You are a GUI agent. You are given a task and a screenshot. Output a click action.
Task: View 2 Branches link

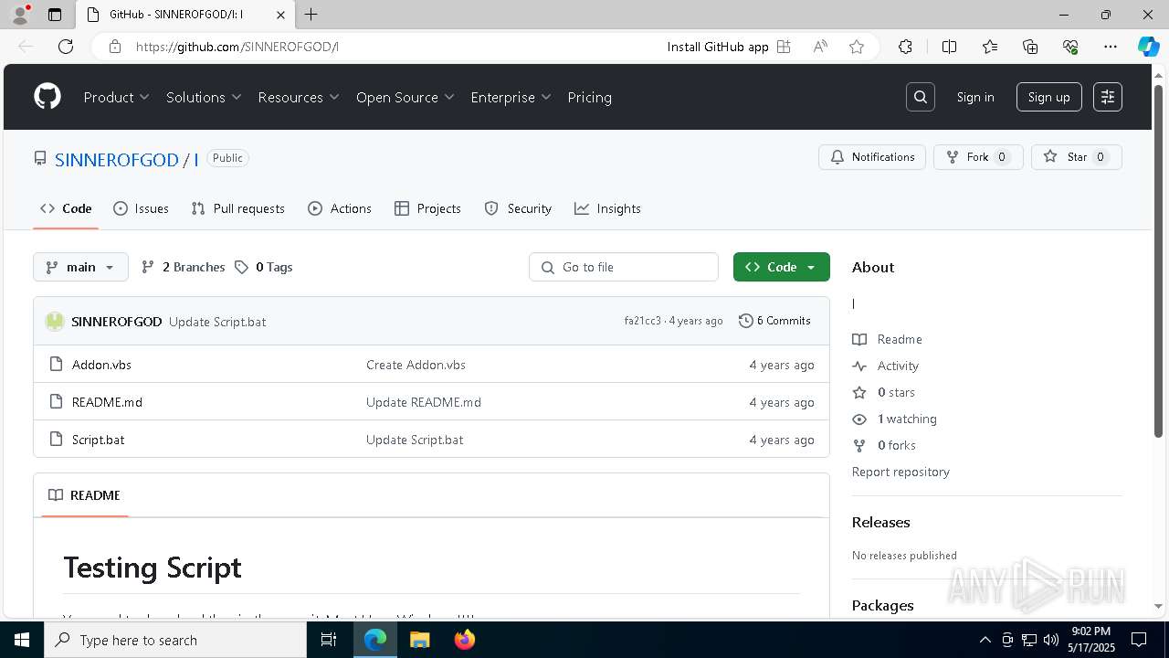click(x=183, y=267)
